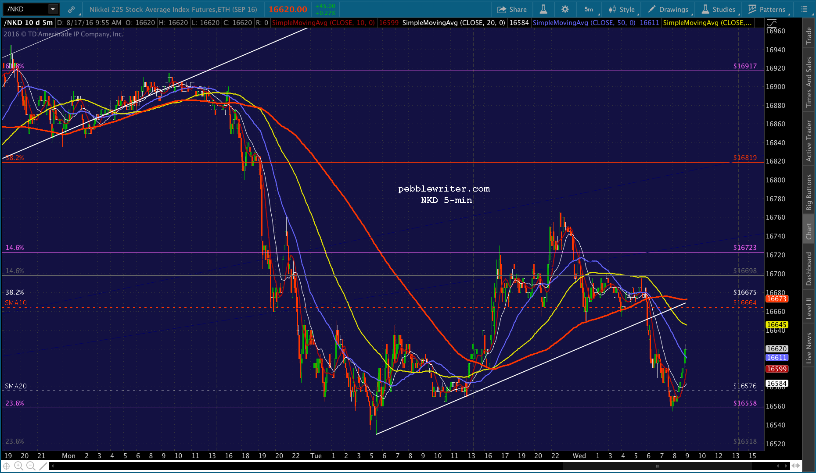The width and height of the screenshot is (816, 473).
Task: Click the zoom in magnifier icon
Action: tap(18, 466)
